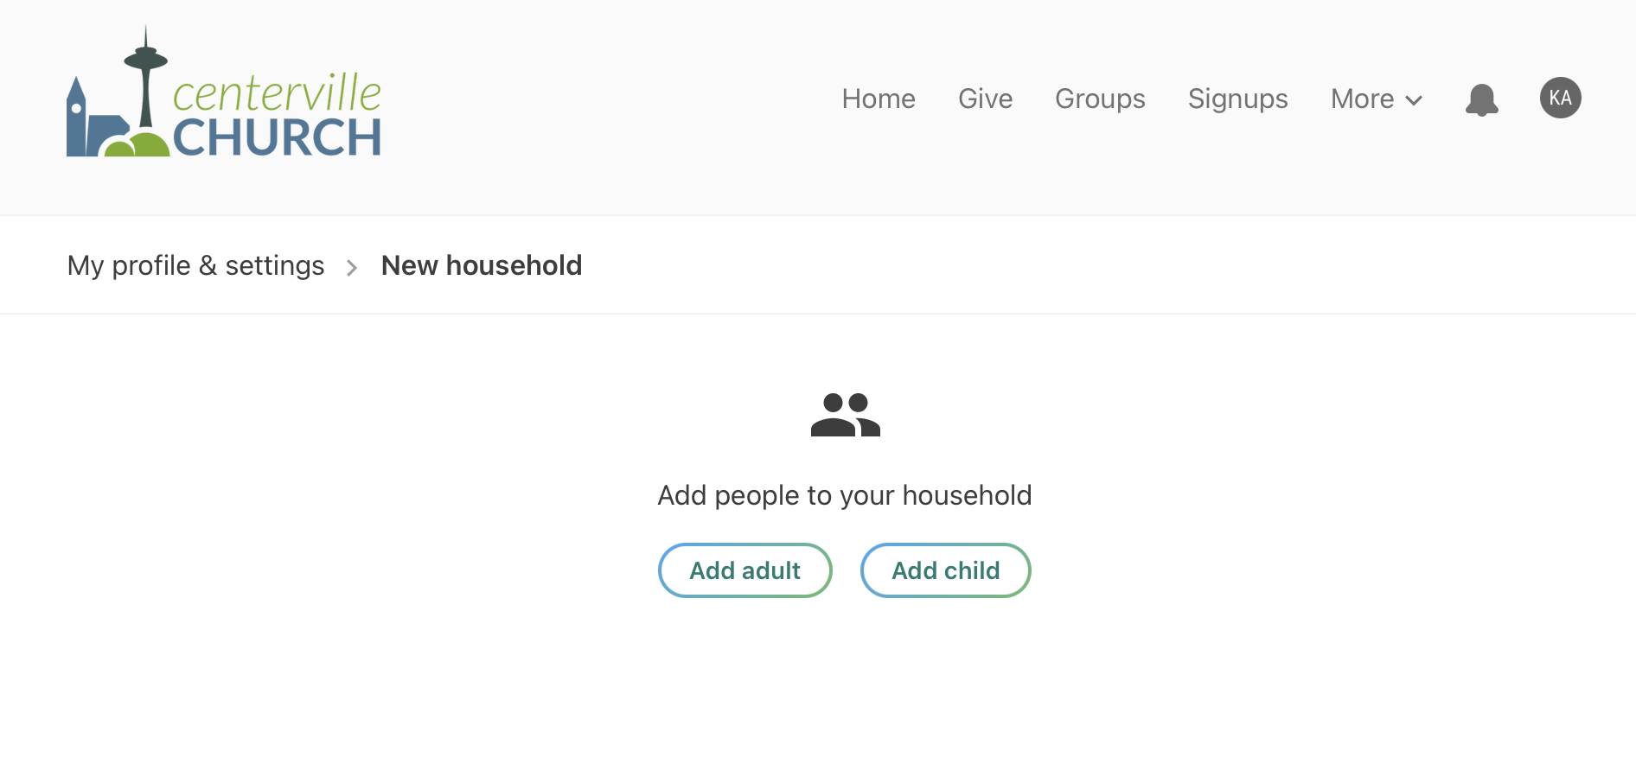Go to the Home page
The width and height of the screenshot is (1636, 783).
pos(878,99)
